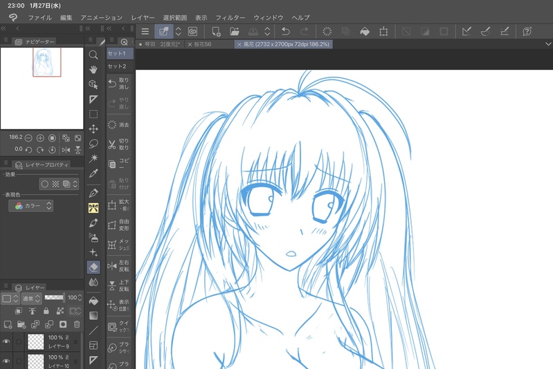Select the Lasso selection tool
The height and width of the screenshot is (369, 553).
[x=93, y=144]
